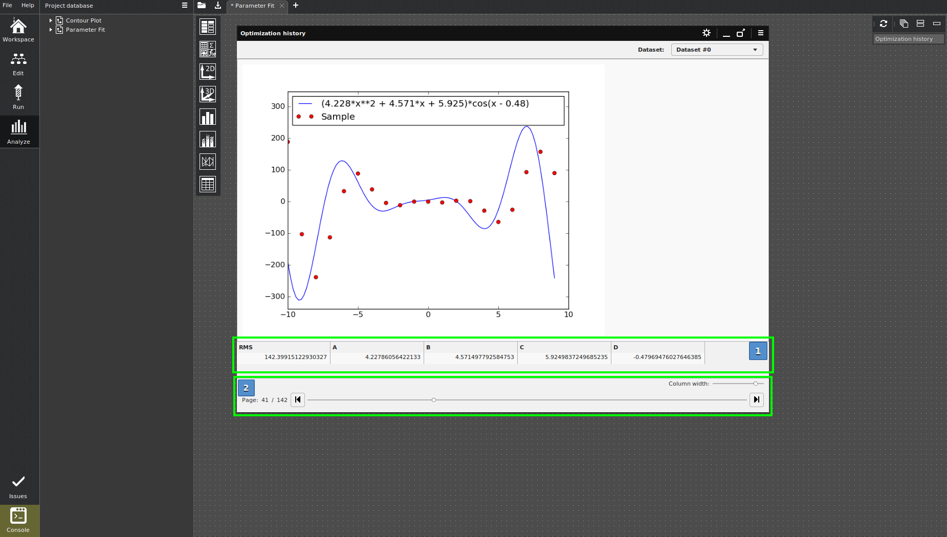Expand the Parameter Fit tree node
The image size is (947, 537).
51,30
